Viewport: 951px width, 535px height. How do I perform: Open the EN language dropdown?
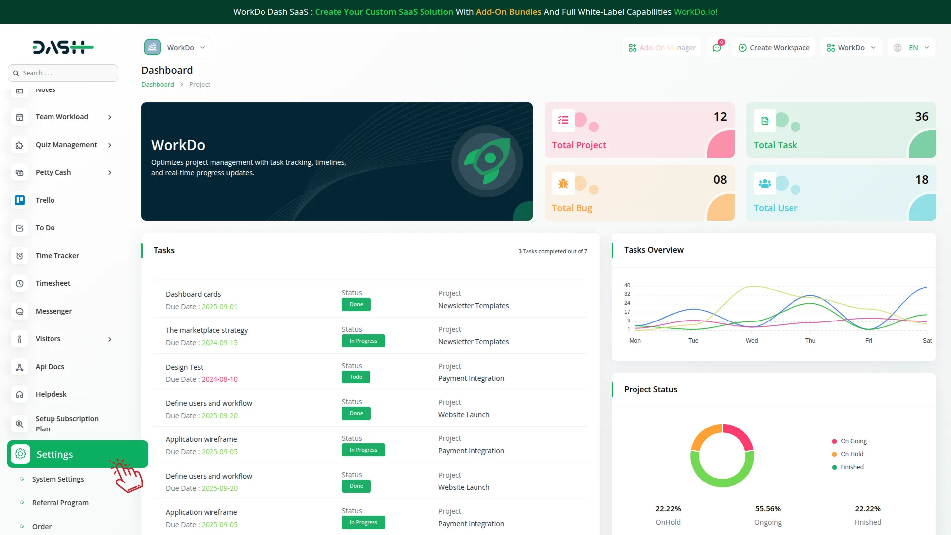tap(911, 47)
